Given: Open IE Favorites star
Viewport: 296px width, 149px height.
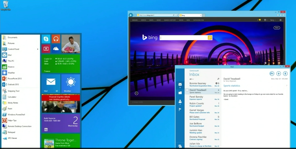Looking at the screenshot, I should pos(281,15).
